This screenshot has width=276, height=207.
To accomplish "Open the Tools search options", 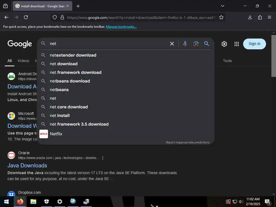I will (x=227, y=61).
